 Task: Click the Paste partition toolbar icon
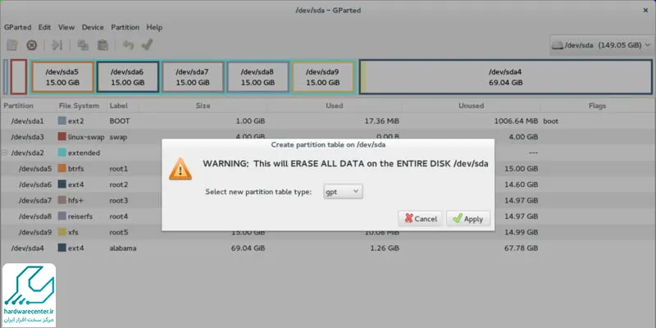point(102,45)
